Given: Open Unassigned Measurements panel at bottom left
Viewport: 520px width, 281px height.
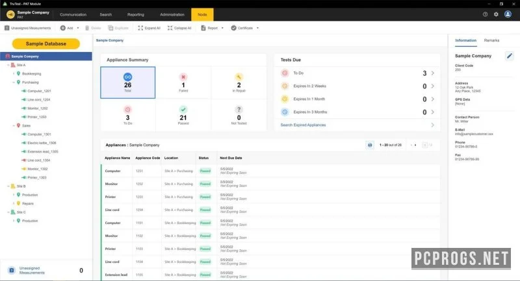Looking at the screenshot, I should (x=46, y=271).
